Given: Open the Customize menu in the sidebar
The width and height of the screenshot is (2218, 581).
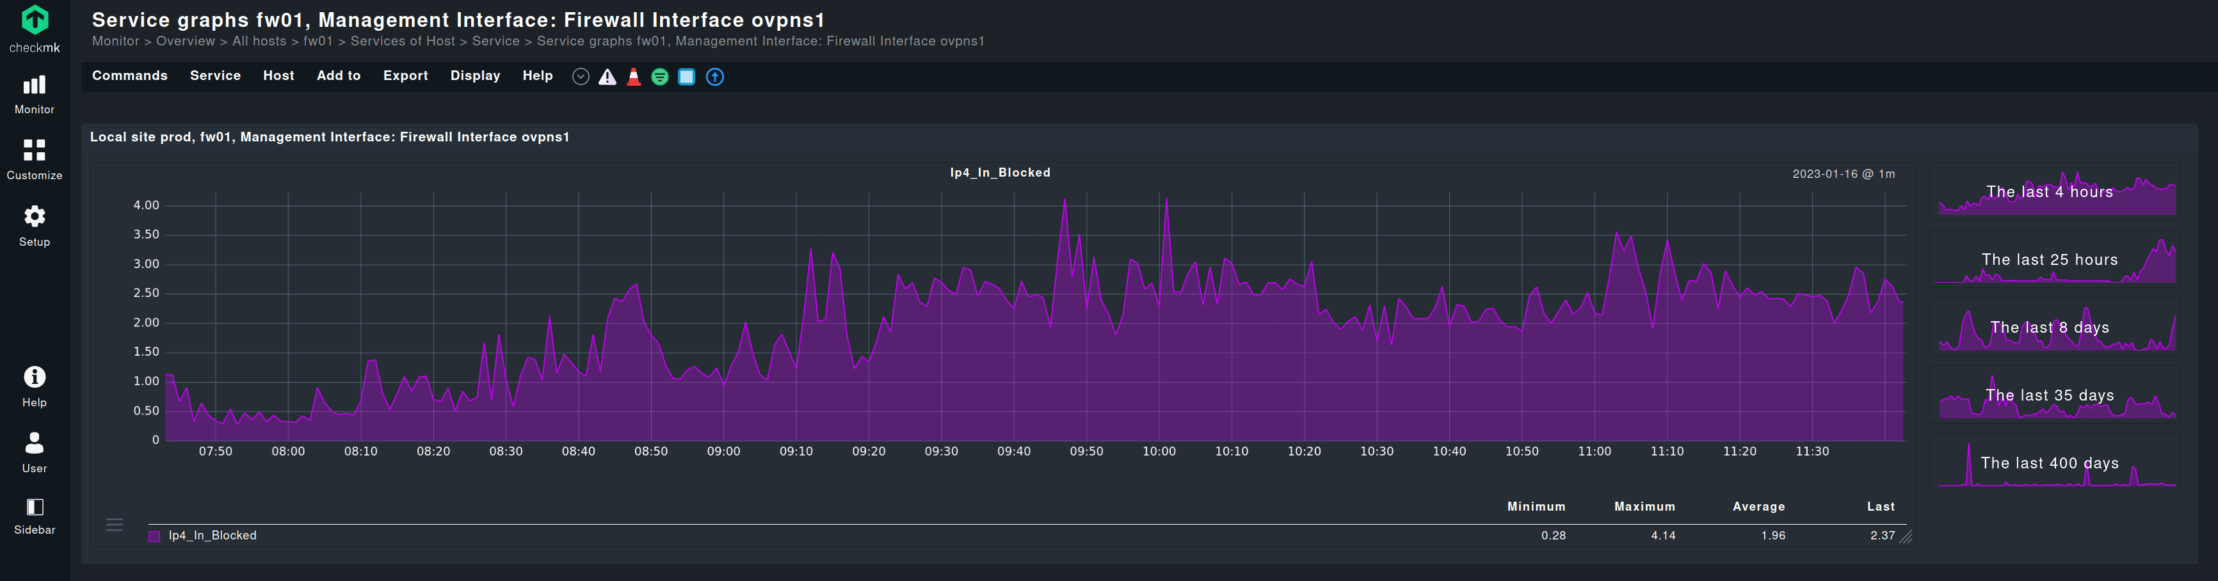Looking at the screenshot, I should (35, 159).
